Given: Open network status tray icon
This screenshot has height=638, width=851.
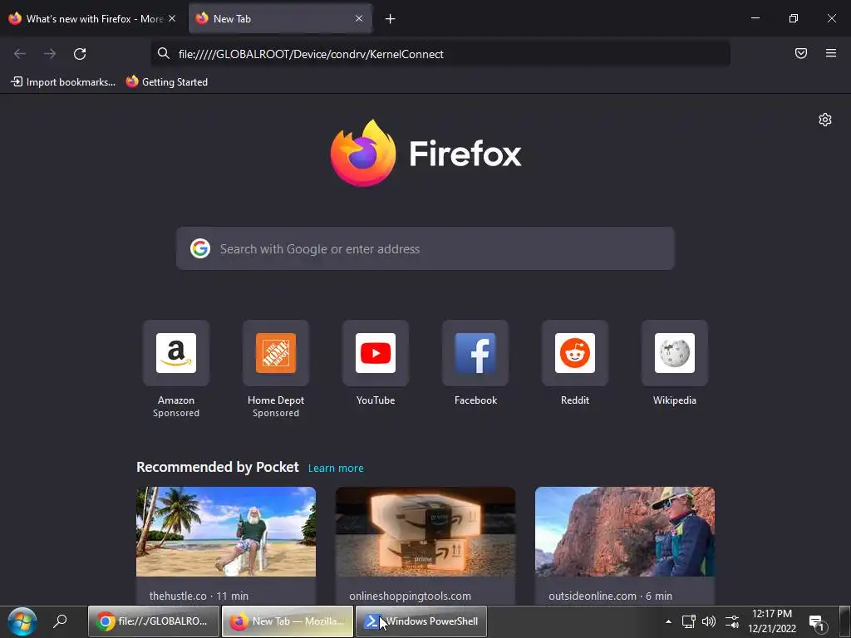Looking at the screenshot, I should click(689, 621).
